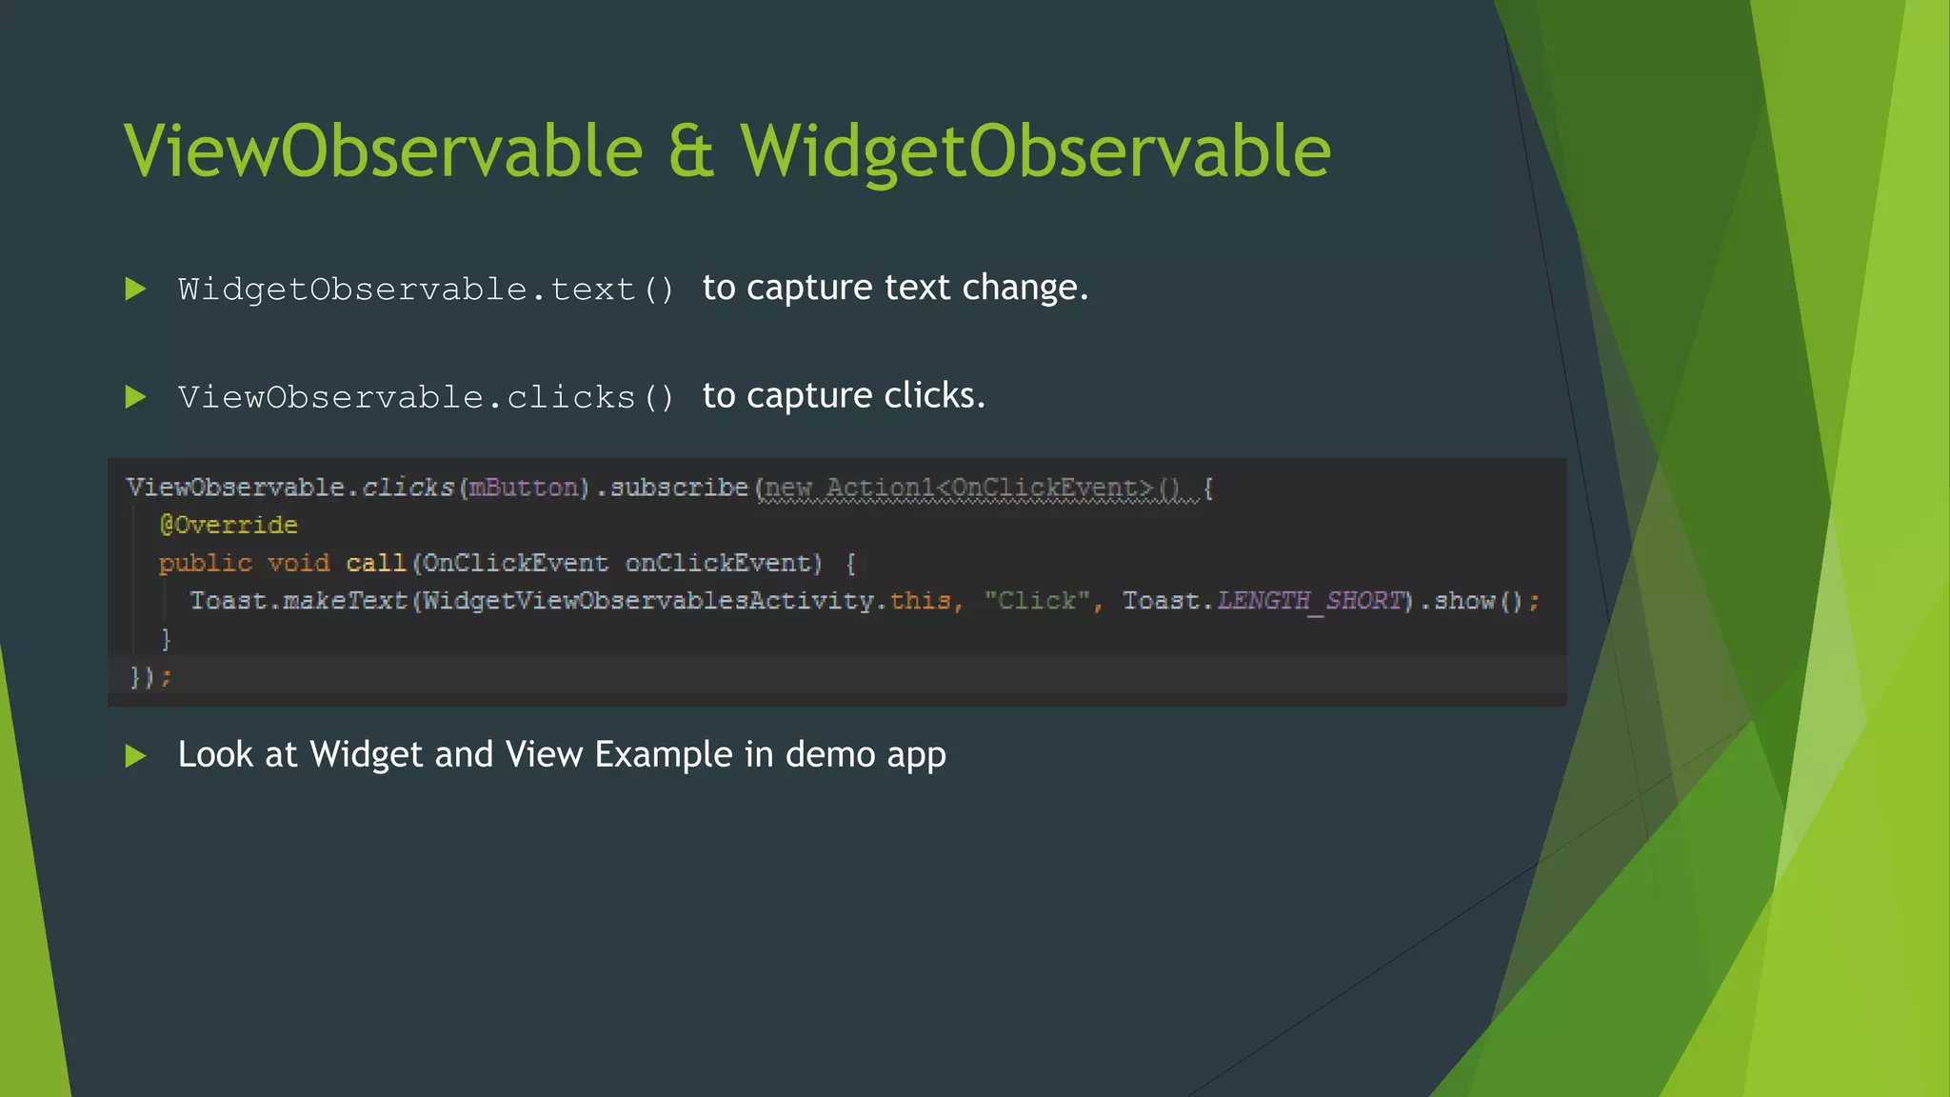Click 'WidgetViewObservablesActivity.this' in code
Image resolution: width=1950 pixels, height=1097 pixels.
(686, 601)
